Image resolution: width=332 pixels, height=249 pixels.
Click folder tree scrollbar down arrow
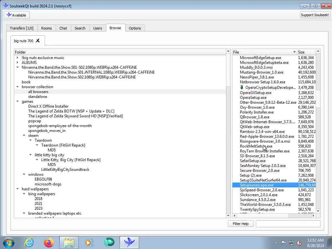click(228, 216)
